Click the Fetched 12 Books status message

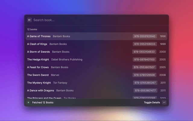click(x=43, y=103)
